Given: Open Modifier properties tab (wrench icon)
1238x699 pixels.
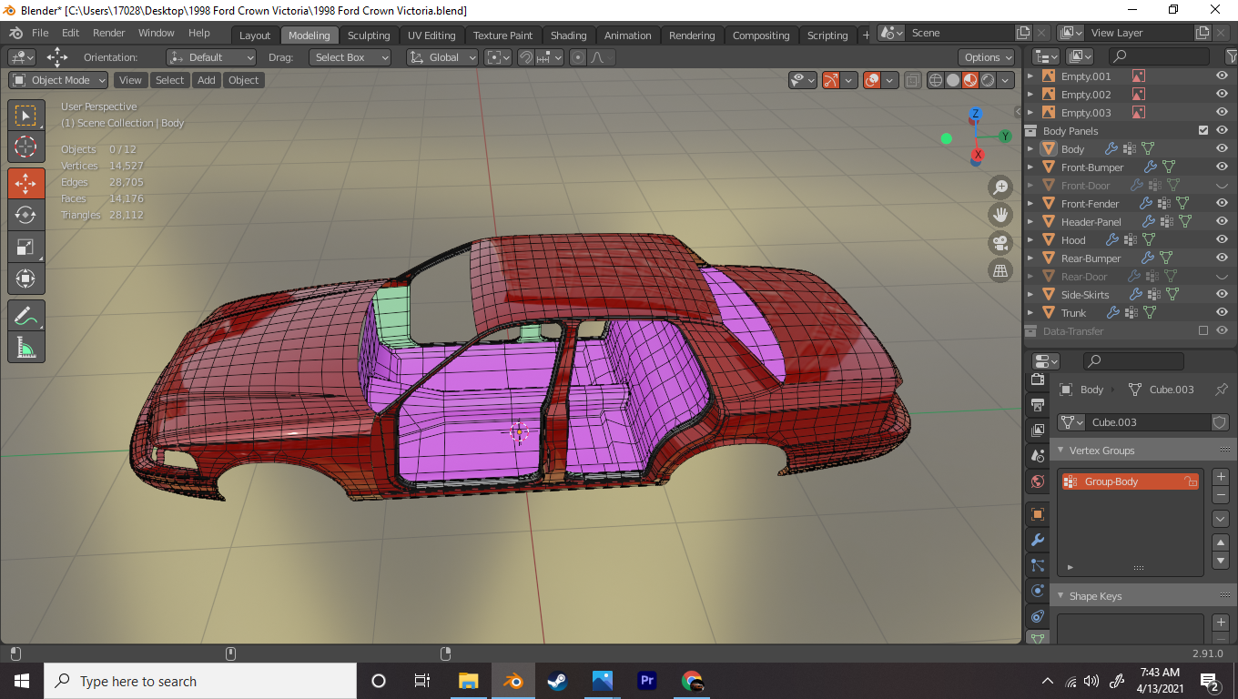Looking at the screenshot, I should (1037, 540).
